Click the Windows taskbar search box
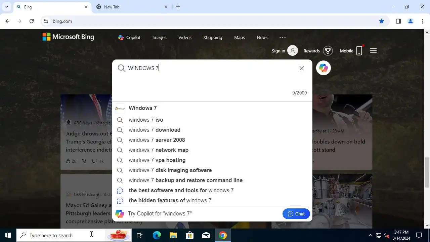 coord(74,235)
